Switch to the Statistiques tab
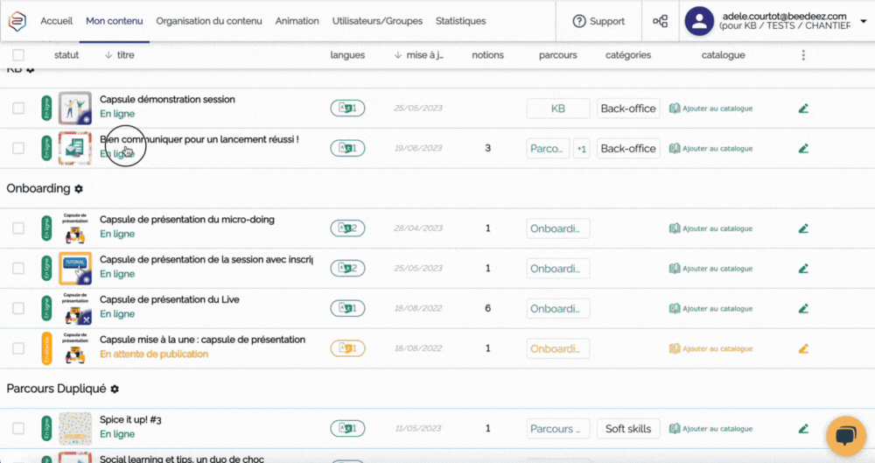 click(x=460, y=21)
